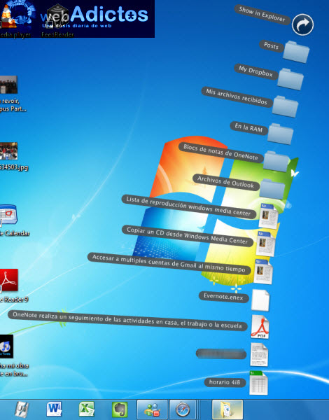Screen dimensions: 329x420
Task: Open the Evernote.enex file icon
Action: 260,300
